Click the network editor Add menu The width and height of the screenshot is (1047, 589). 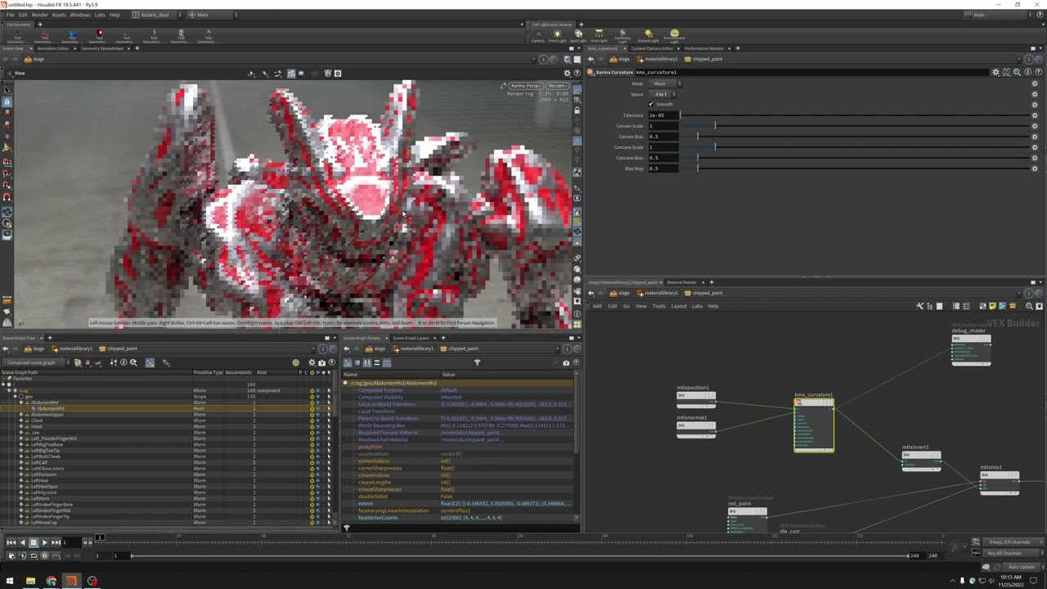(597, 306)
